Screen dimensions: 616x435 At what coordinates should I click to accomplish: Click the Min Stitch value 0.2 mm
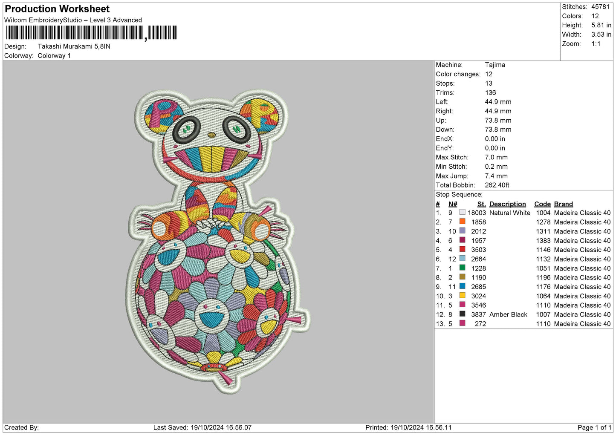496,167
